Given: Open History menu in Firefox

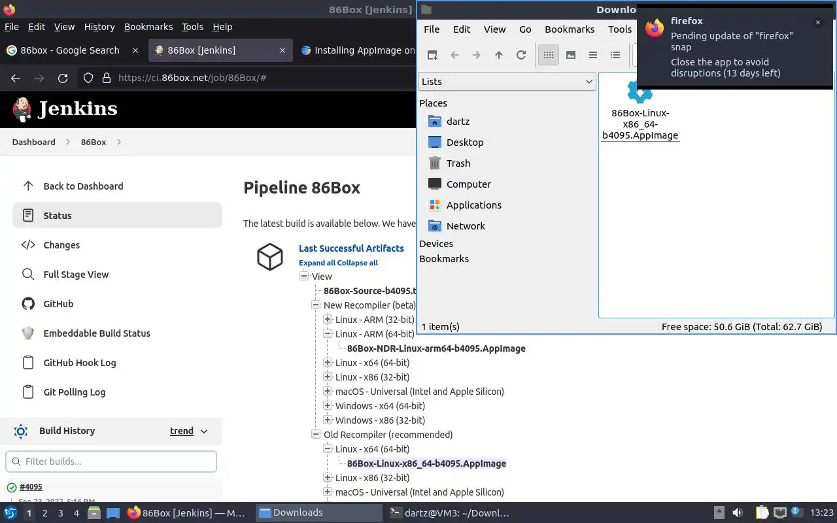Looking at the screenshot, I should pos(99,27).
